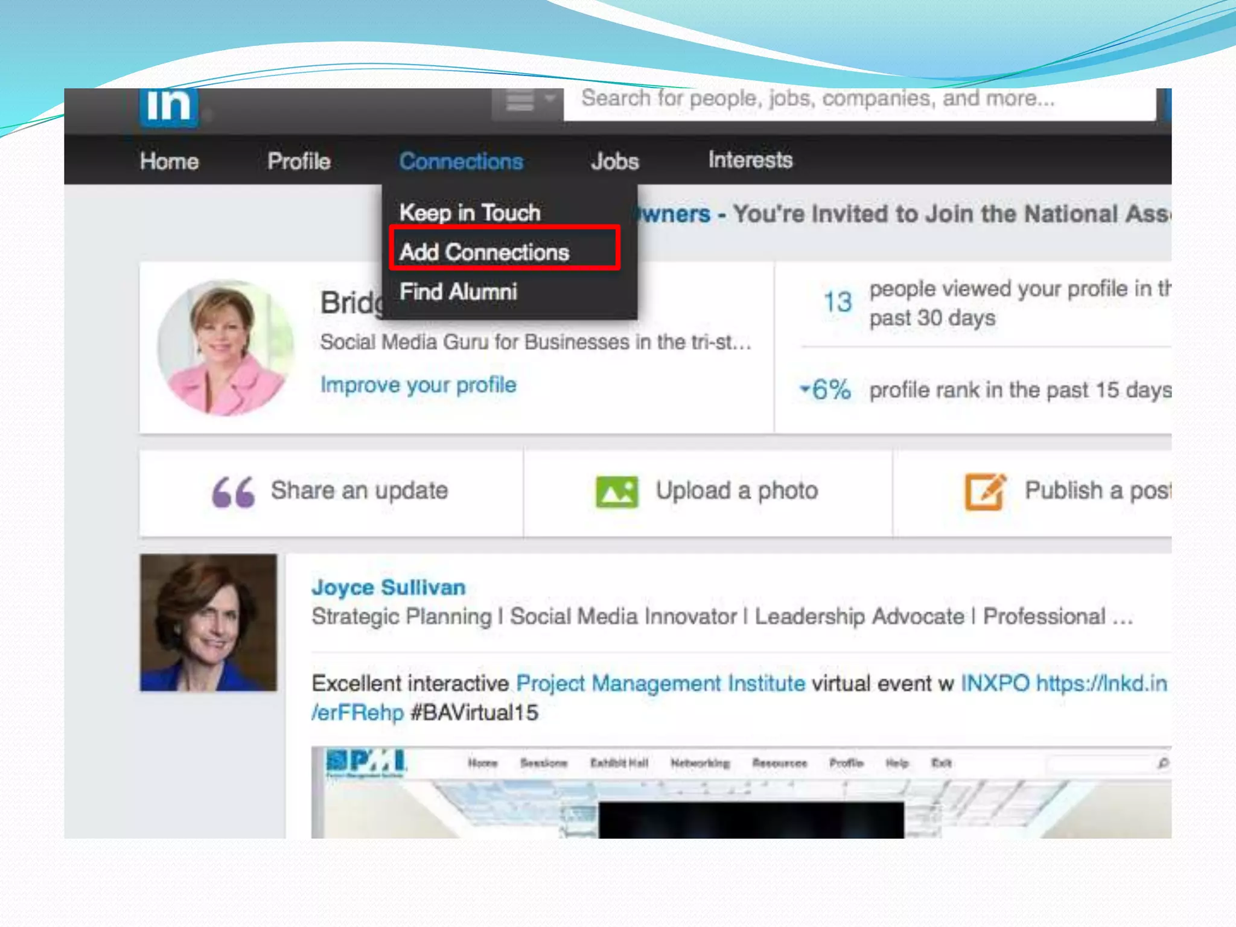Open the 13 profile viewers stat
Viewport: 1236px width, 927px height.
(838, 302)
